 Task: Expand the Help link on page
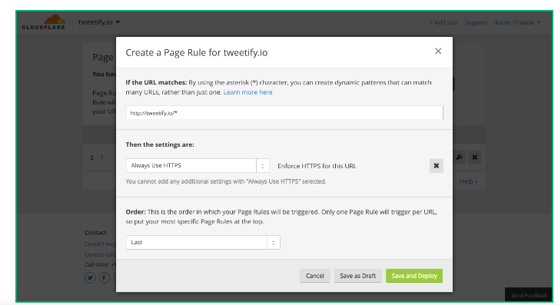(468, 181)
